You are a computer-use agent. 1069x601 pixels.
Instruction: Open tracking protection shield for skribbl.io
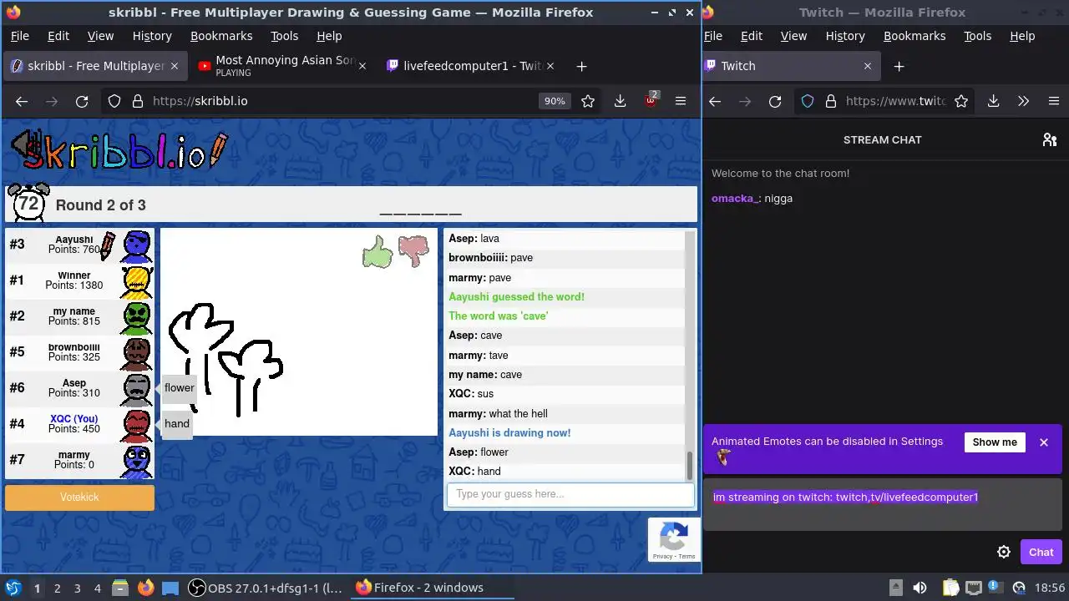coord(114,101)
